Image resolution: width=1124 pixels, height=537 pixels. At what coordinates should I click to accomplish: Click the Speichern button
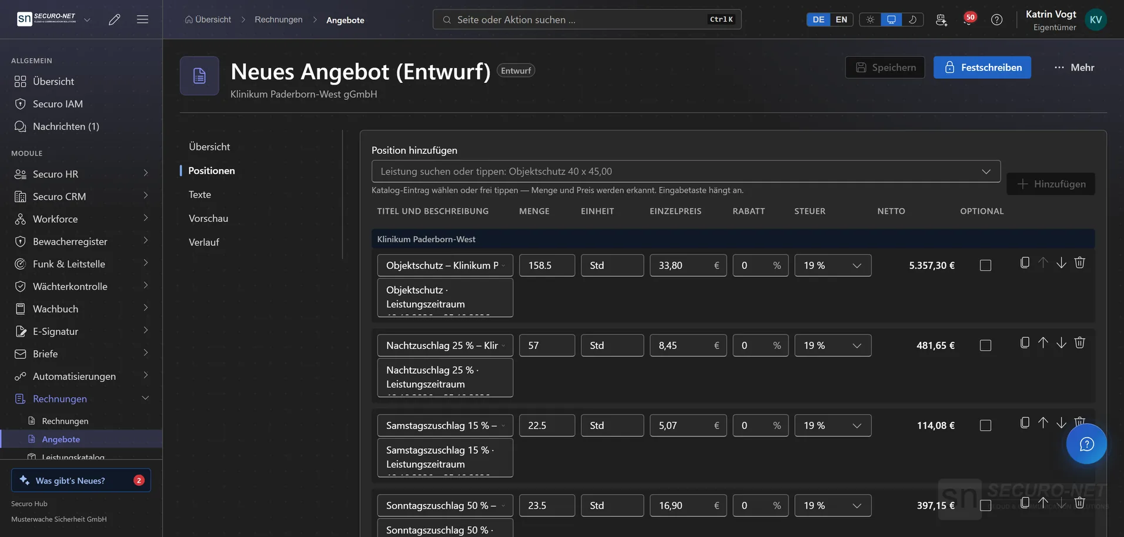point(885,68)
